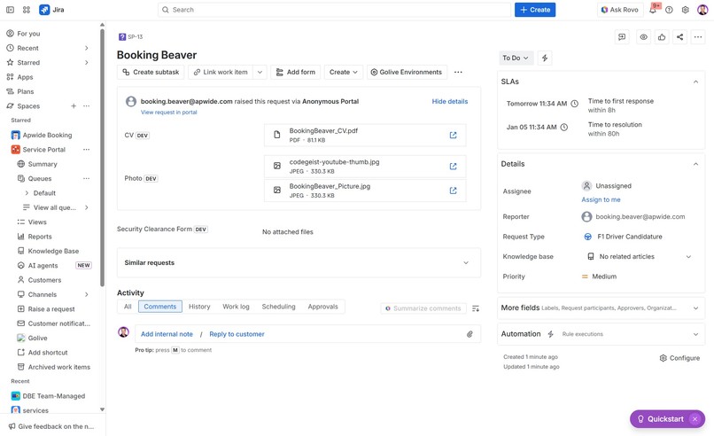Open the Quickstart button
Screen dimensions: 714x436
[660, 418]
